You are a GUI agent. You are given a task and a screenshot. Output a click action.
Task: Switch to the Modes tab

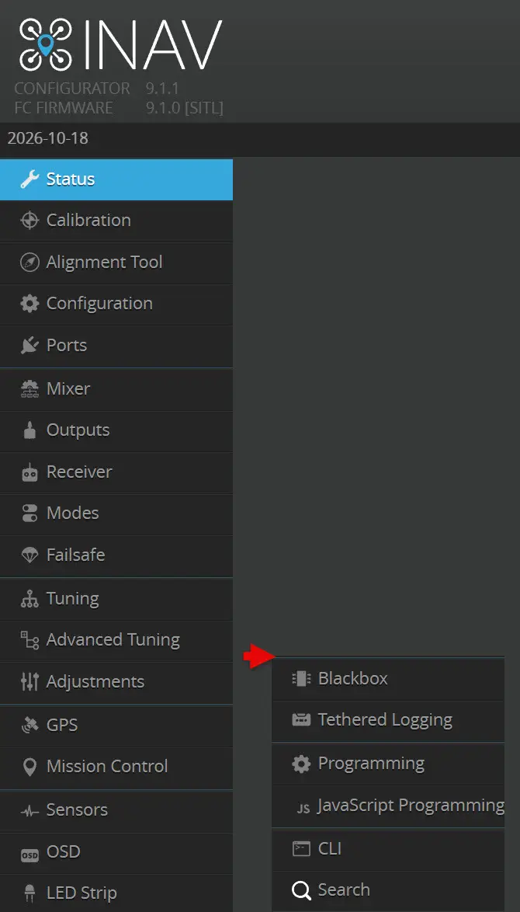point(116,513)
